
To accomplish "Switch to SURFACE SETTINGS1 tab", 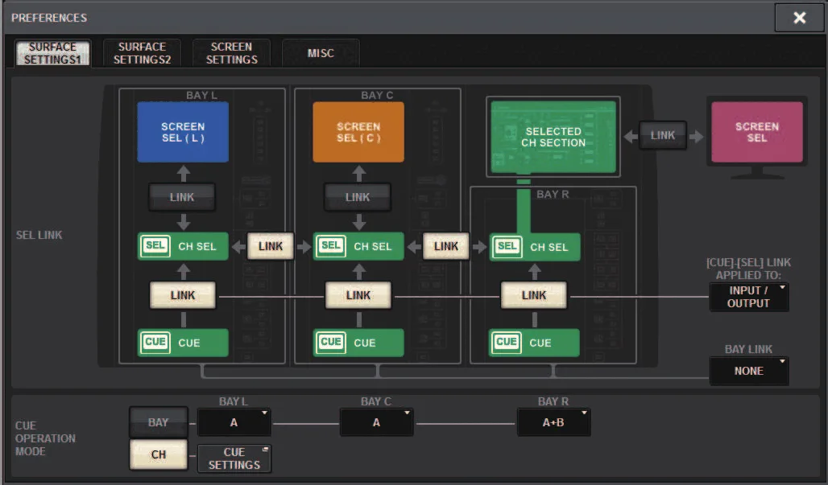I will pyautogui.click(x=52, y=53).
